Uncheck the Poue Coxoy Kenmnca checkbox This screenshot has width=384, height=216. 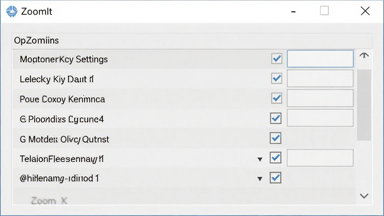pos(277,98)
